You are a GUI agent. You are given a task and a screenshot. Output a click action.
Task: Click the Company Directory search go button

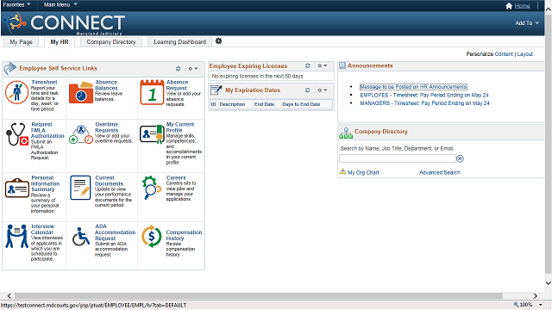click(x=460, y=158)
